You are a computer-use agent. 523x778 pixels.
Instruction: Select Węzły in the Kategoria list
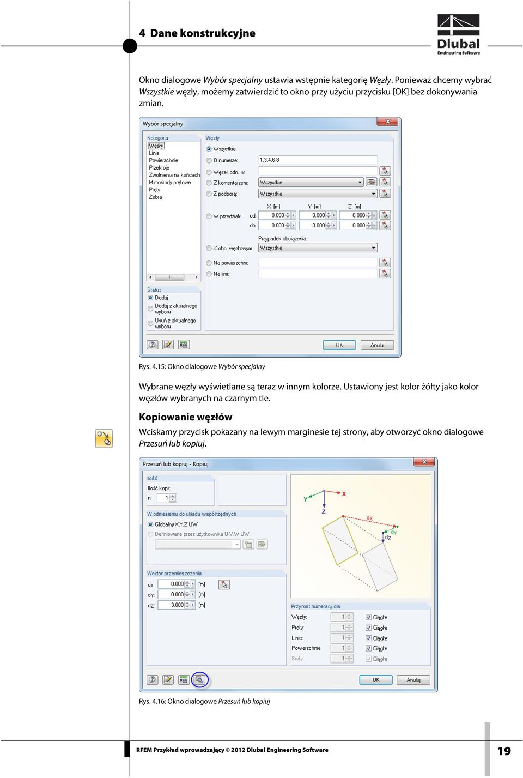coord(156,146)
